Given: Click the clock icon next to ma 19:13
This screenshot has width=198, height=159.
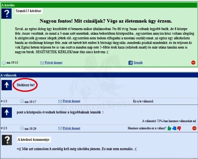Looking at the screenshot, I should 4,63.
